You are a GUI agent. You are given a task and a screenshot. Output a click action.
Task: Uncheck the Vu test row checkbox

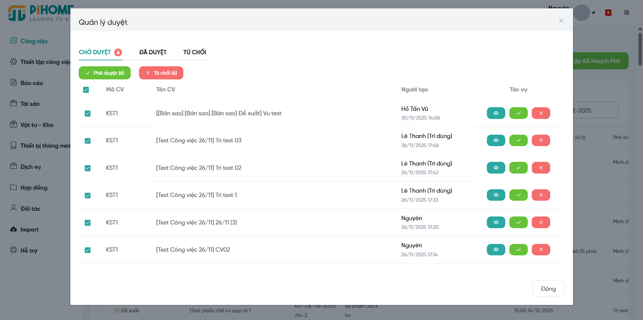coord(88,114)
